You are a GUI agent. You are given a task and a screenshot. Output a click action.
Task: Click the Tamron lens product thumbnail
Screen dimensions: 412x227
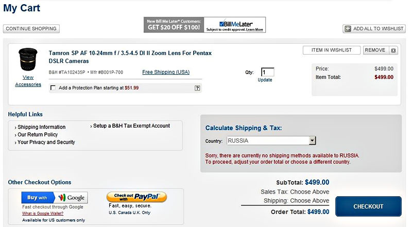click(x=28, y=59)
